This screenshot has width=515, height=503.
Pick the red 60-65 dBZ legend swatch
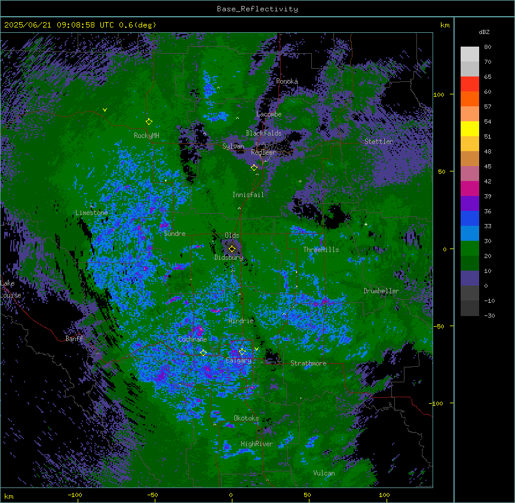470,84
